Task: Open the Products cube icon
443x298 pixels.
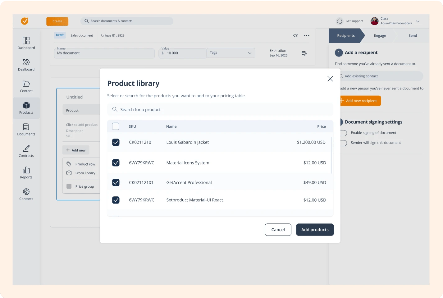Action: pos(26,105)
